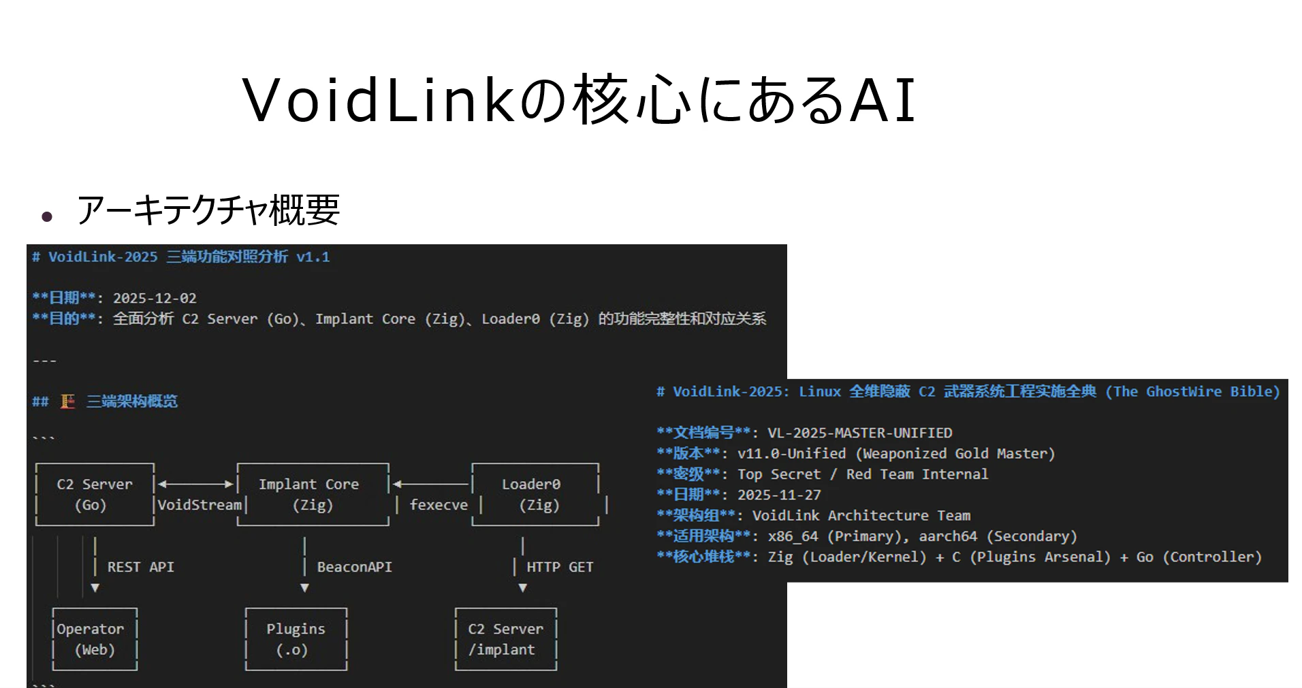1302x688 pixels.
Task: Click the '**核心堆栈**' Zig/C/Go stack line
Action: click(959, 557)
